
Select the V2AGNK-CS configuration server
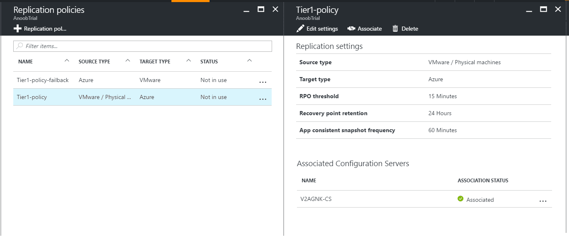tap(316, 199)
